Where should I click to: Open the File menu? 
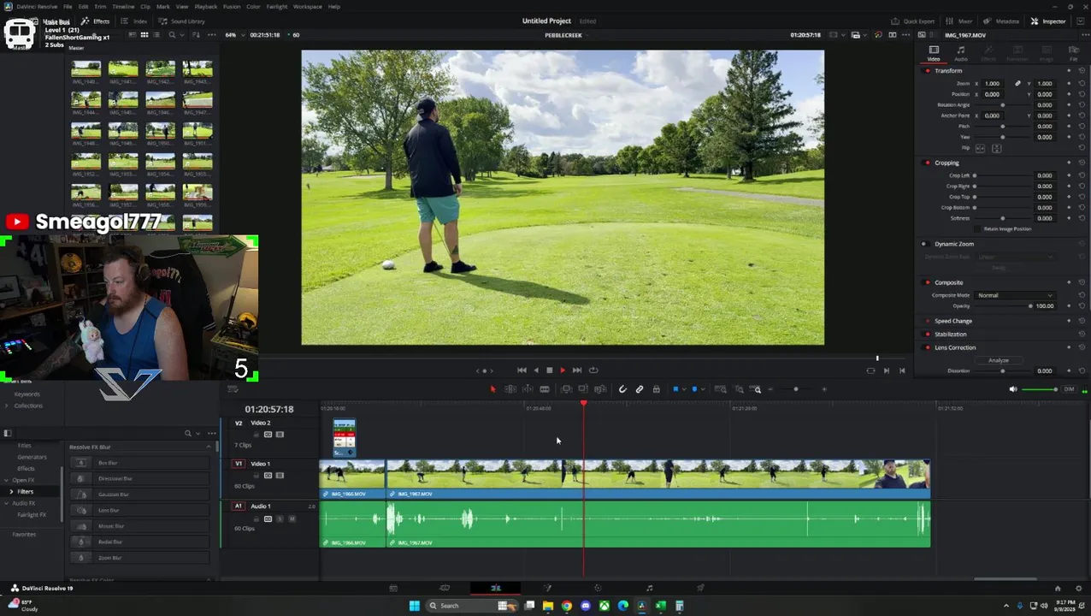(68, 6)
